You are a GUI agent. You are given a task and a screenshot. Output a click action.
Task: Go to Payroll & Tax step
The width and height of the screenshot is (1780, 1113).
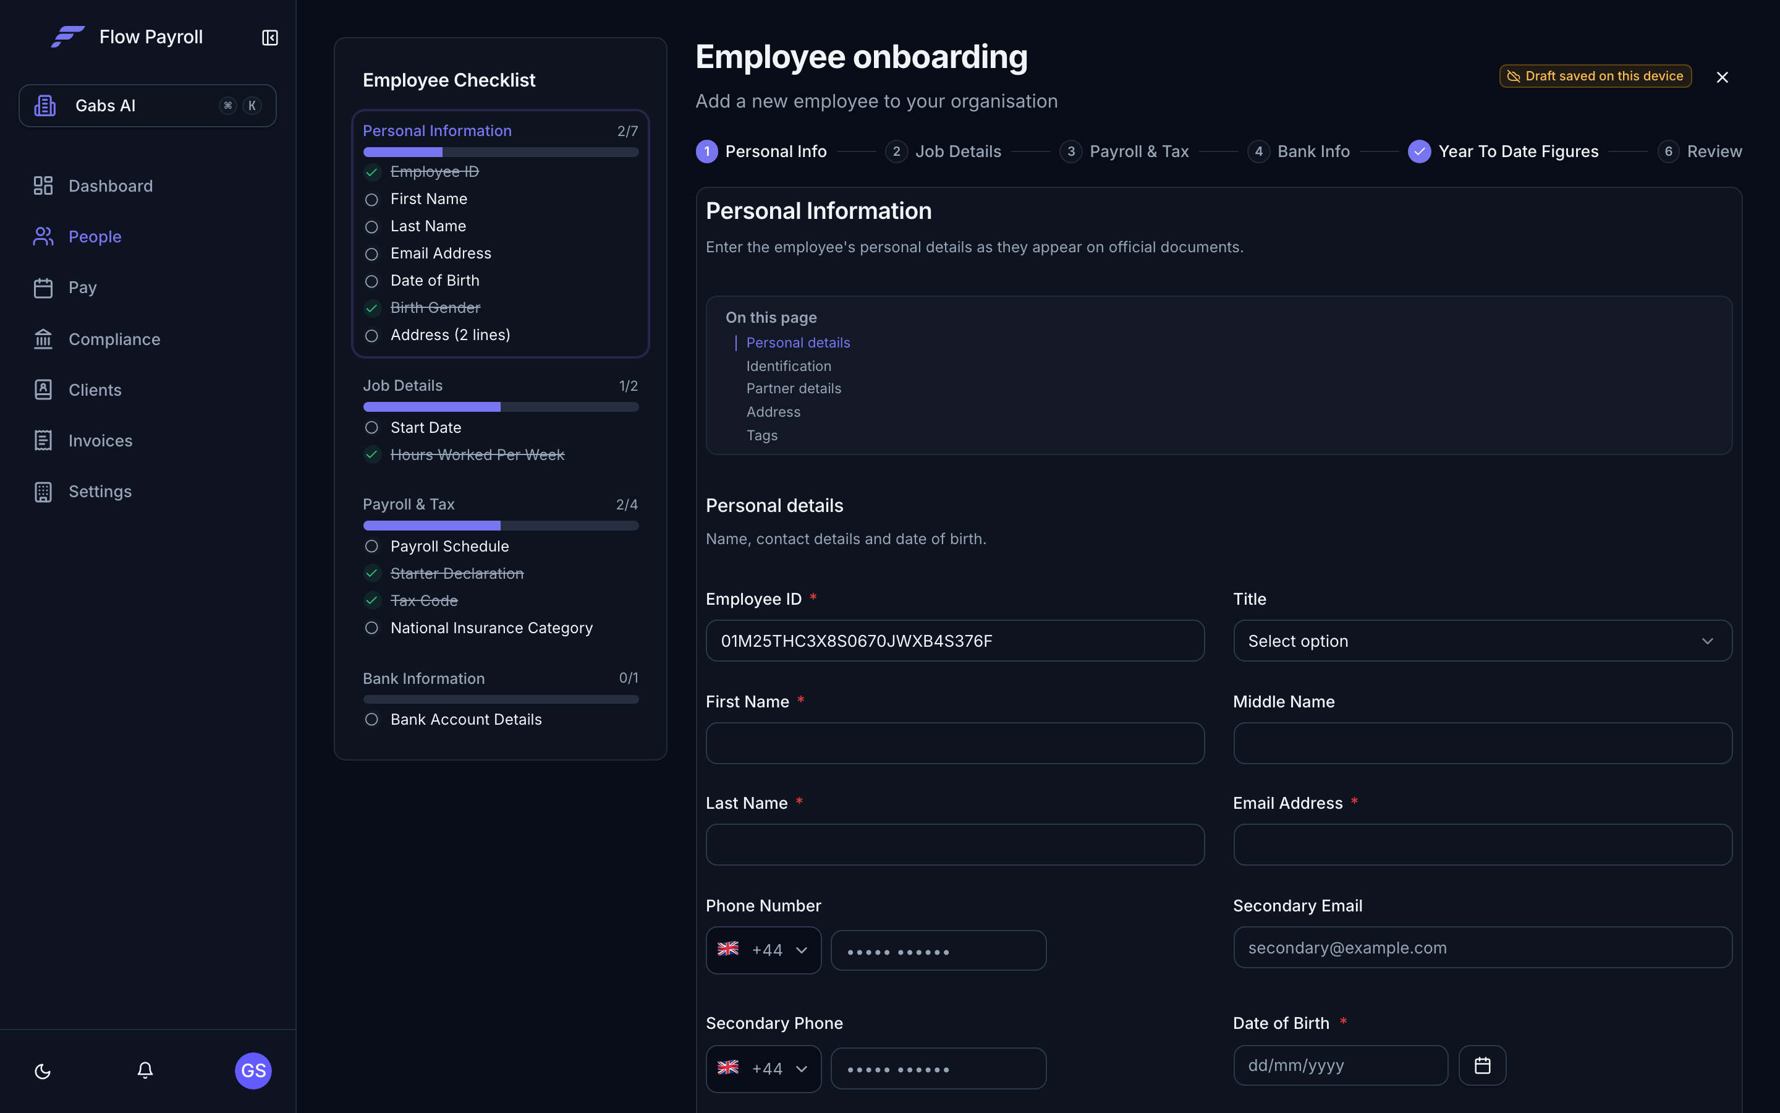click(1124, 151)
